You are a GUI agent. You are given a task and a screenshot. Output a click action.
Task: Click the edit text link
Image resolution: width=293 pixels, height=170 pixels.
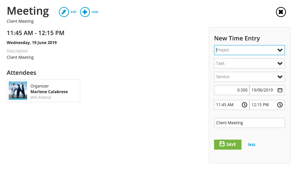click(x=74, y=12)
